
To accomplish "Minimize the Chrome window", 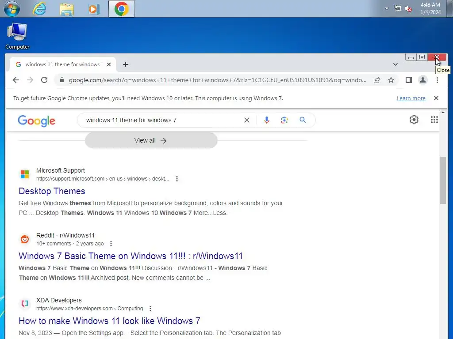I will [411, 57].
